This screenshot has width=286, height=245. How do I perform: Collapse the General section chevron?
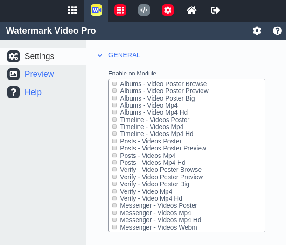pyautogui.click(x=100, y=55)
